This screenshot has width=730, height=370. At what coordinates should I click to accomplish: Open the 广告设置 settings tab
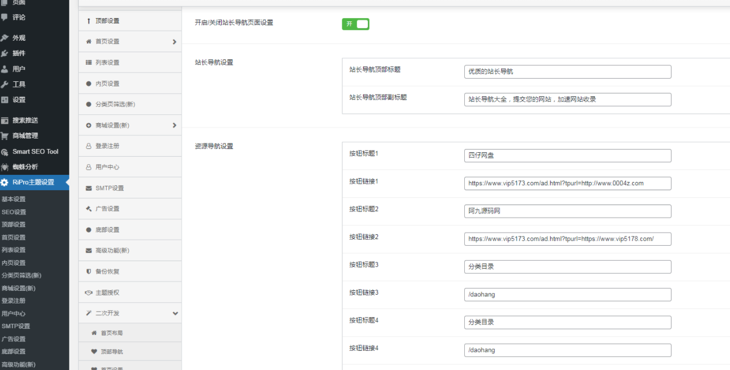click(107, 209)
